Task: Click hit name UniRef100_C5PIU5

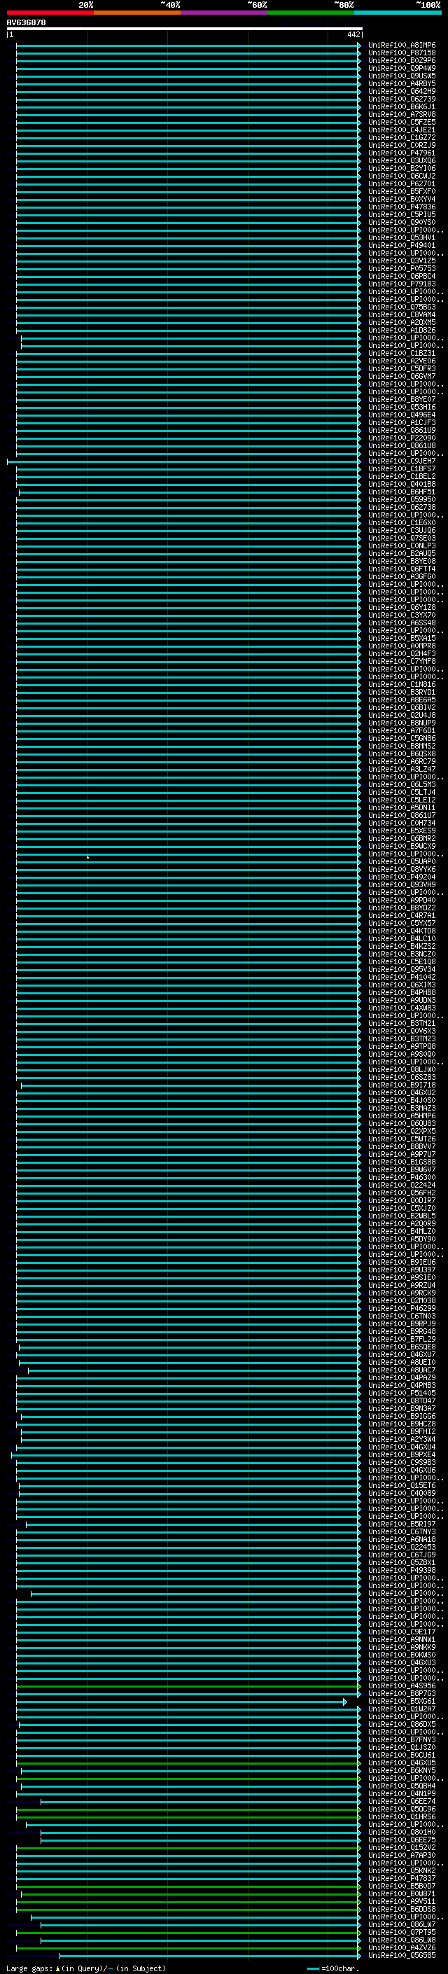Action: pos(402,214)
